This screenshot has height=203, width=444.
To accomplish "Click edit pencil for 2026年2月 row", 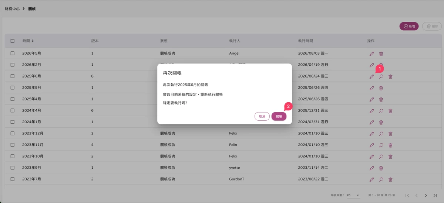I will tap(371, 65).
